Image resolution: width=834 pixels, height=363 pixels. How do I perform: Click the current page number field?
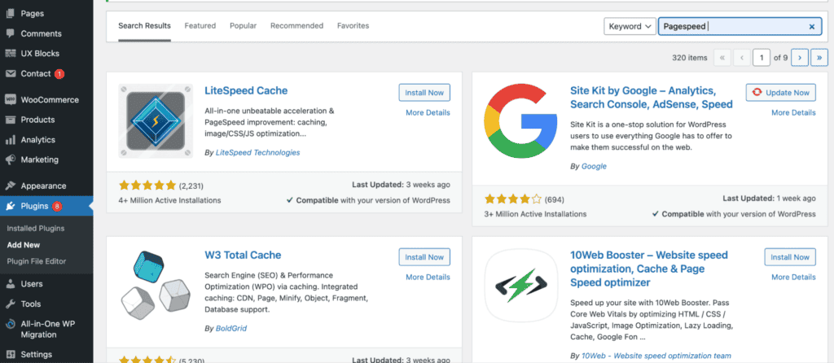pos(762,58)
